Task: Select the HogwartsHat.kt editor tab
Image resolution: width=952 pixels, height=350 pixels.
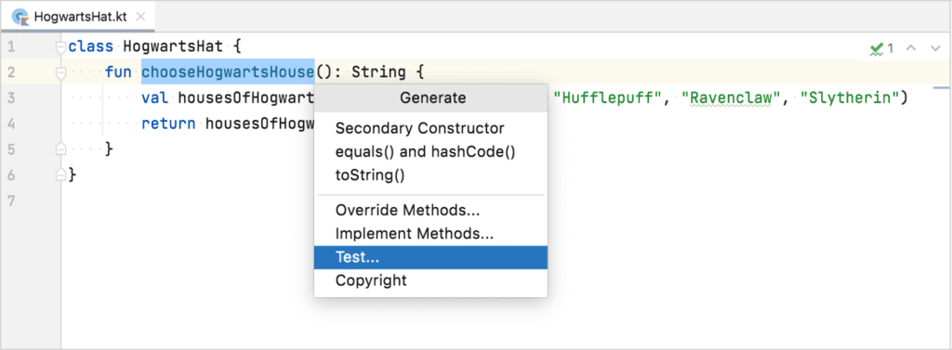Action: point(78,17)
